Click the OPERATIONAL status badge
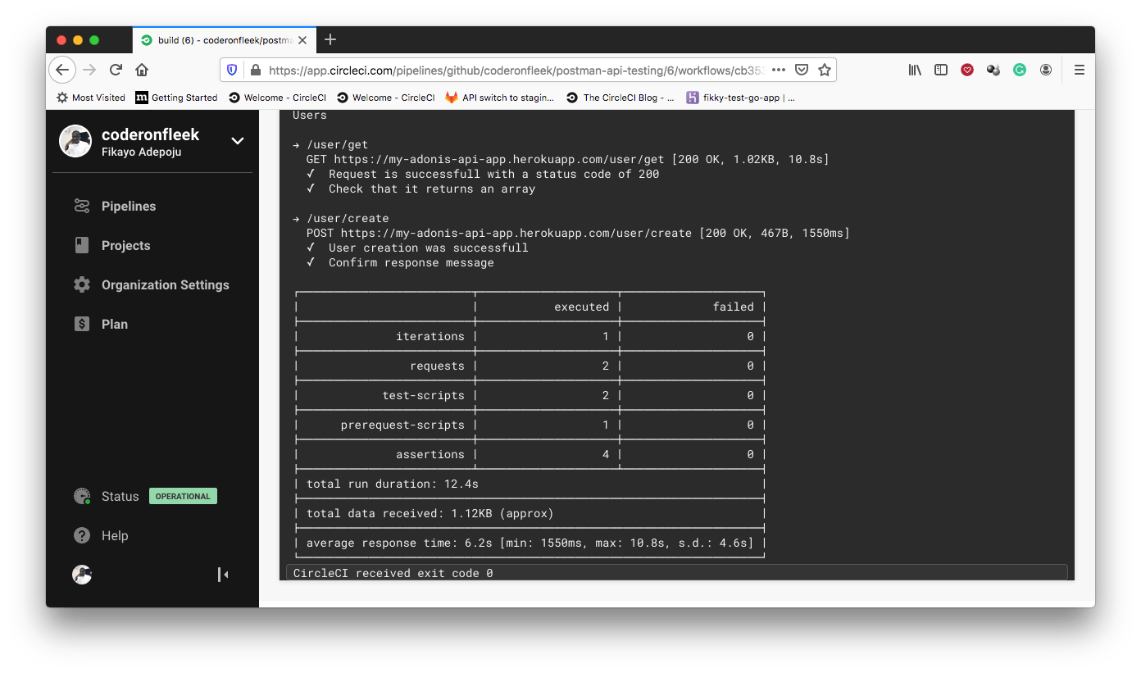The width and height of the screenshot is (1141, 673). tap(182, 495)
